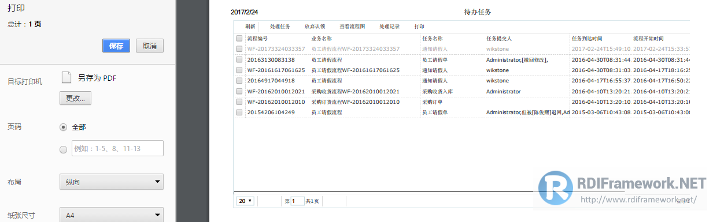Click the 员工请假单 cell in row 20163130083138
This screenshot has width=713, height=222.
click(435, 59)
